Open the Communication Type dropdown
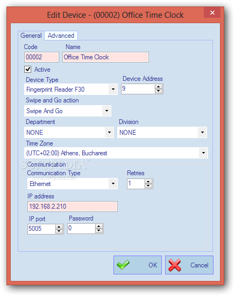Image resolution: width=235 pixels, height=296 pixels. point(113,183)
